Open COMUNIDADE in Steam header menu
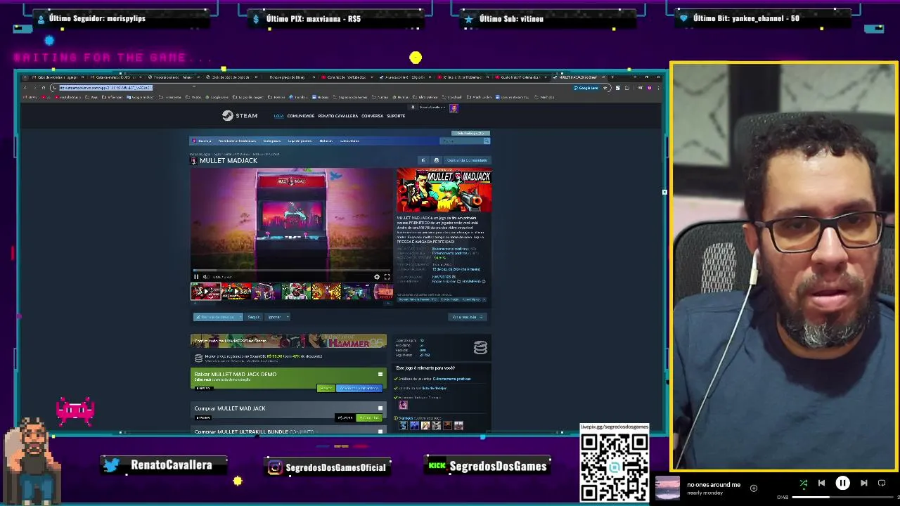900x506 pixels. [x=300, y=116]
